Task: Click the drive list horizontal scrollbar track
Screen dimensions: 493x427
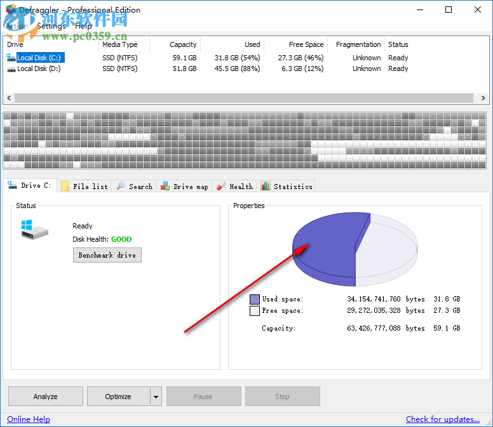Action: [244, 98]
